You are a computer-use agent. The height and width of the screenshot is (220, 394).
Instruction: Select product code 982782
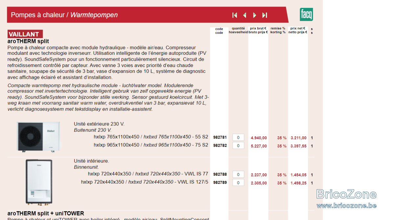tap(220, 146)
